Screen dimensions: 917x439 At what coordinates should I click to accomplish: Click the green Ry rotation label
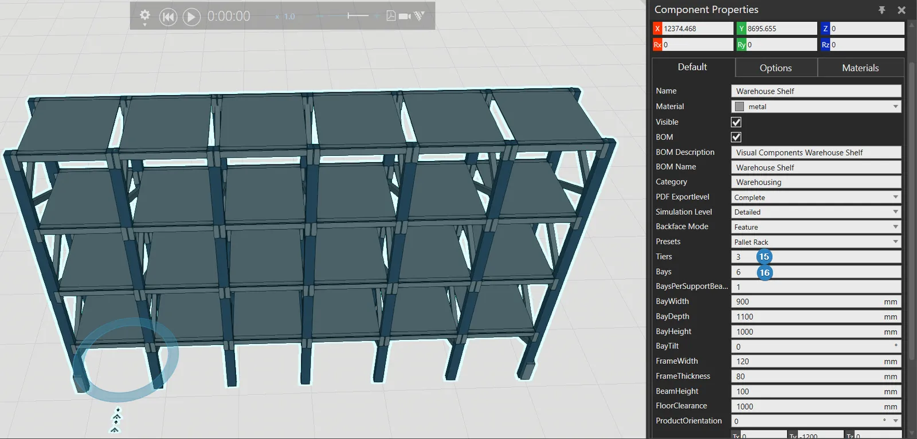(741, 45)
